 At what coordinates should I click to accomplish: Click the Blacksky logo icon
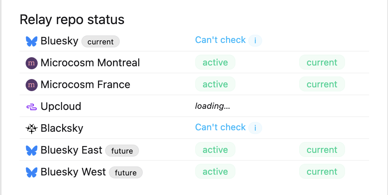tap(32, 129)
